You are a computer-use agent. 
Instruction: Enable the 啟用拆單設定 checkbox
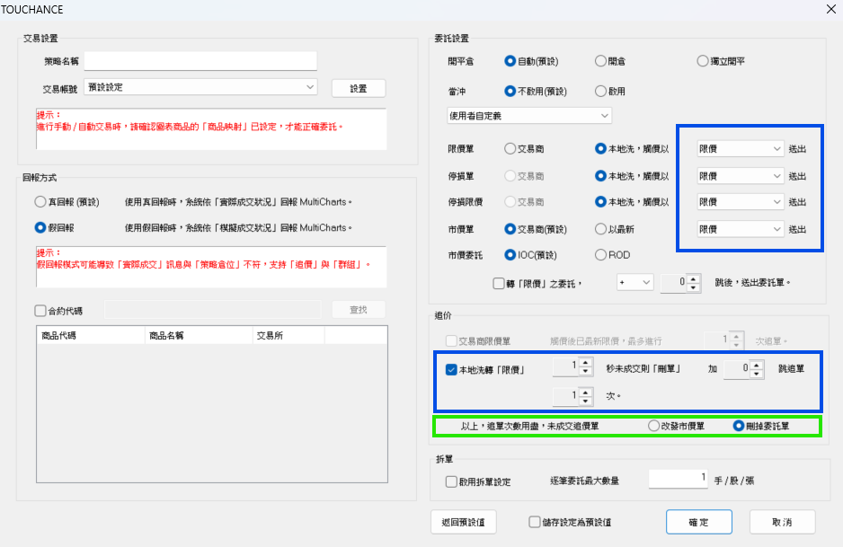point(451,481)
